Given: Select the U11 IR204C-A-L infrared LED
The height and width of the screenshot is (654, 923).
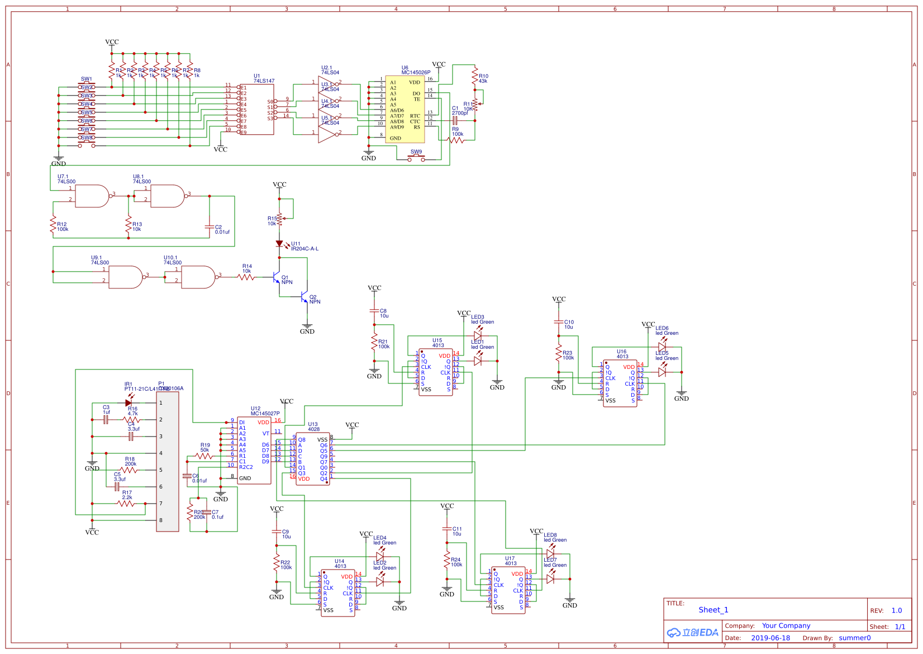Looking at the screenshot, I should (x=279, y=244).
